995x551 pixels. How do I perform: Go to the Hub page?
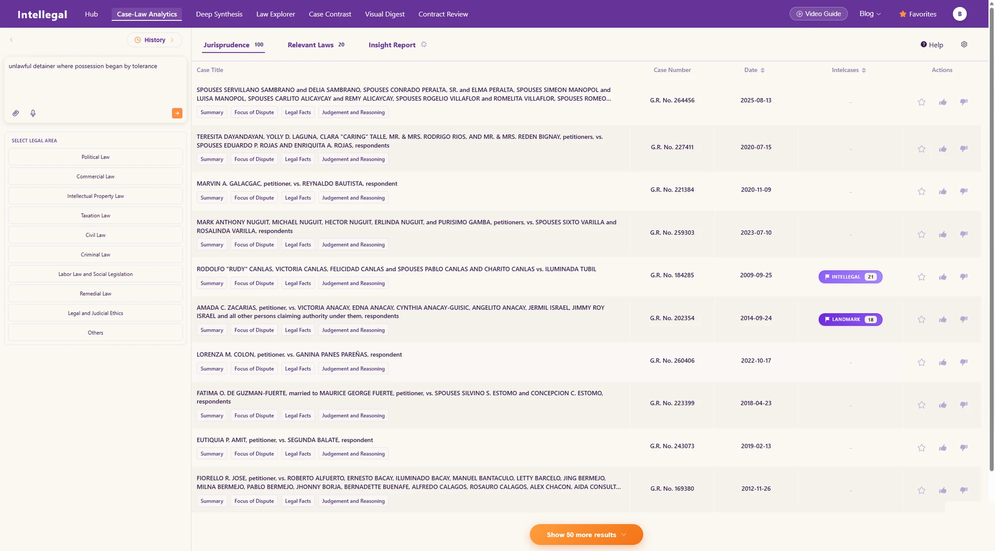[x=91, y=14]
